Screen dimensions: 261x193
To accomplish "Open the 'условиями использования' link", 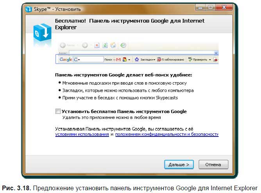I will click(x=82, y=134).
